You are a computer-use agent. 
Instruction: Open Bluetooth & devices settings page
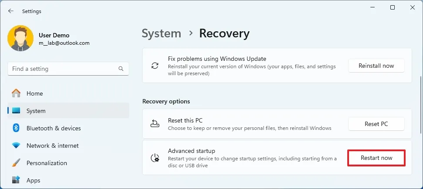coord(54,128)
